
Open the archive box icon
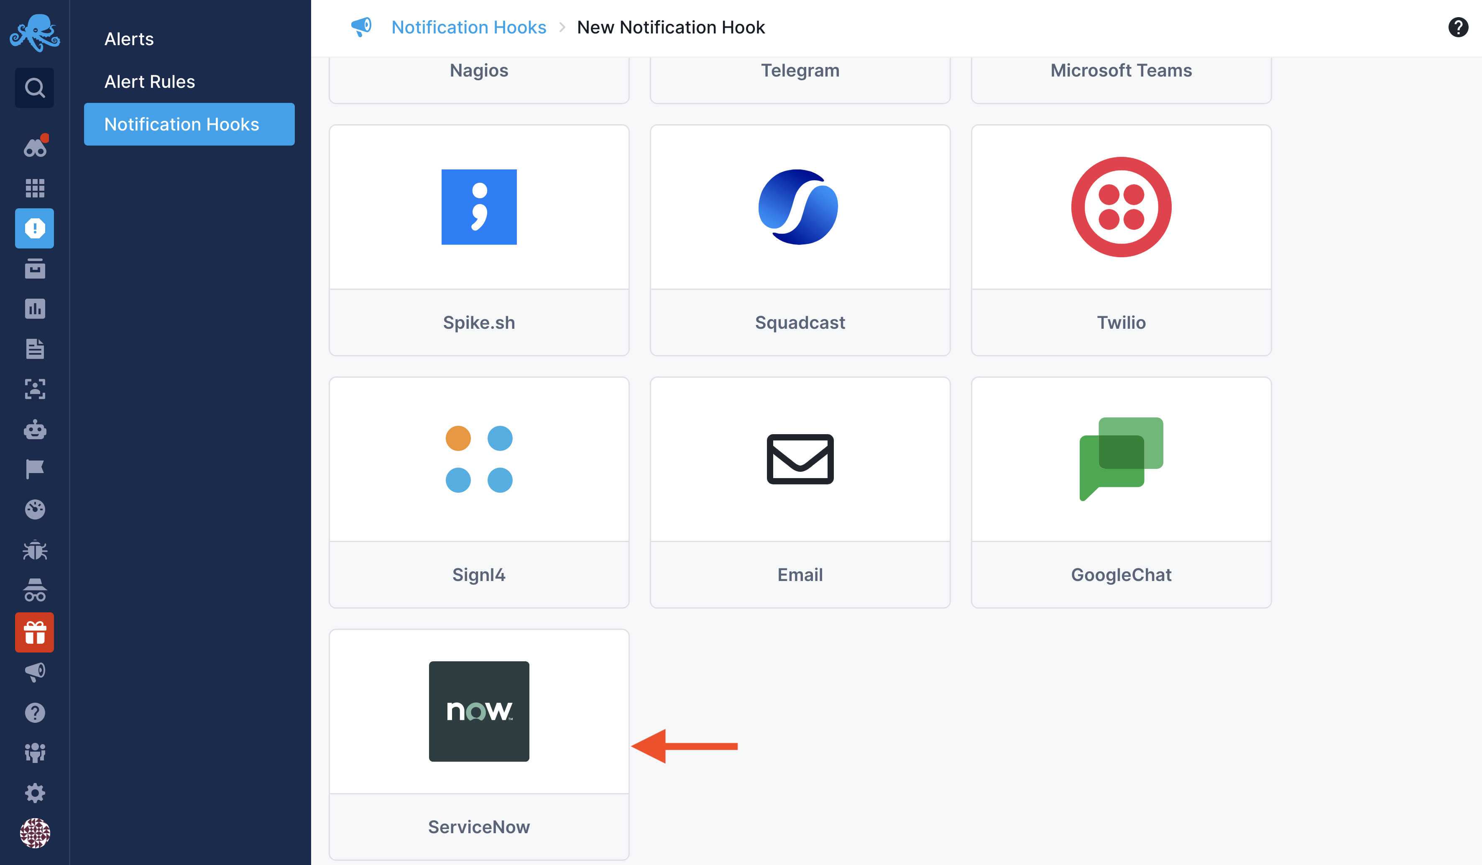pyautogui.click(x=35, y=269)
